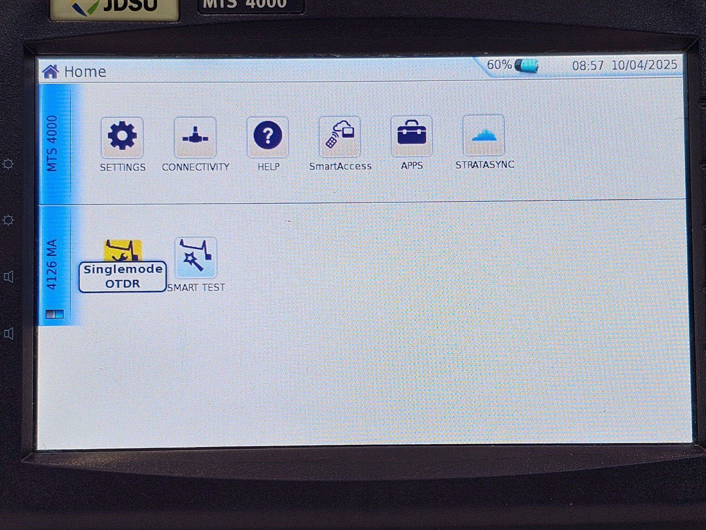Open the SETTINGS gear icon

(x=122, y=137)
